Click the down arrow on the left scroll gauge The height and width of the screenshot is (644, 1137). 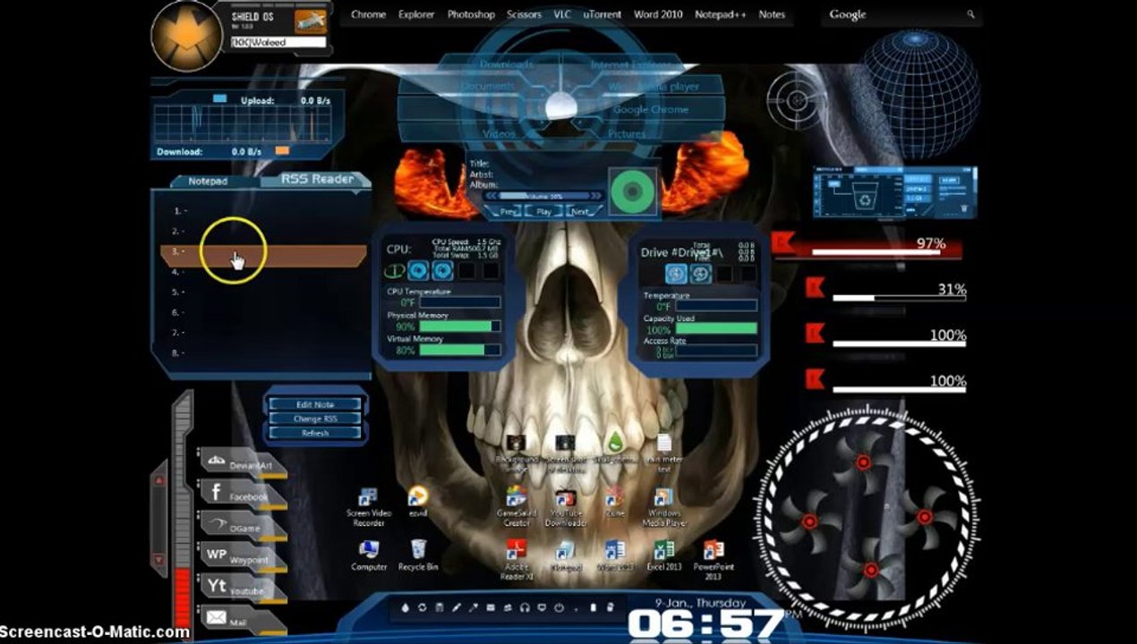click(x=159, y=560)
